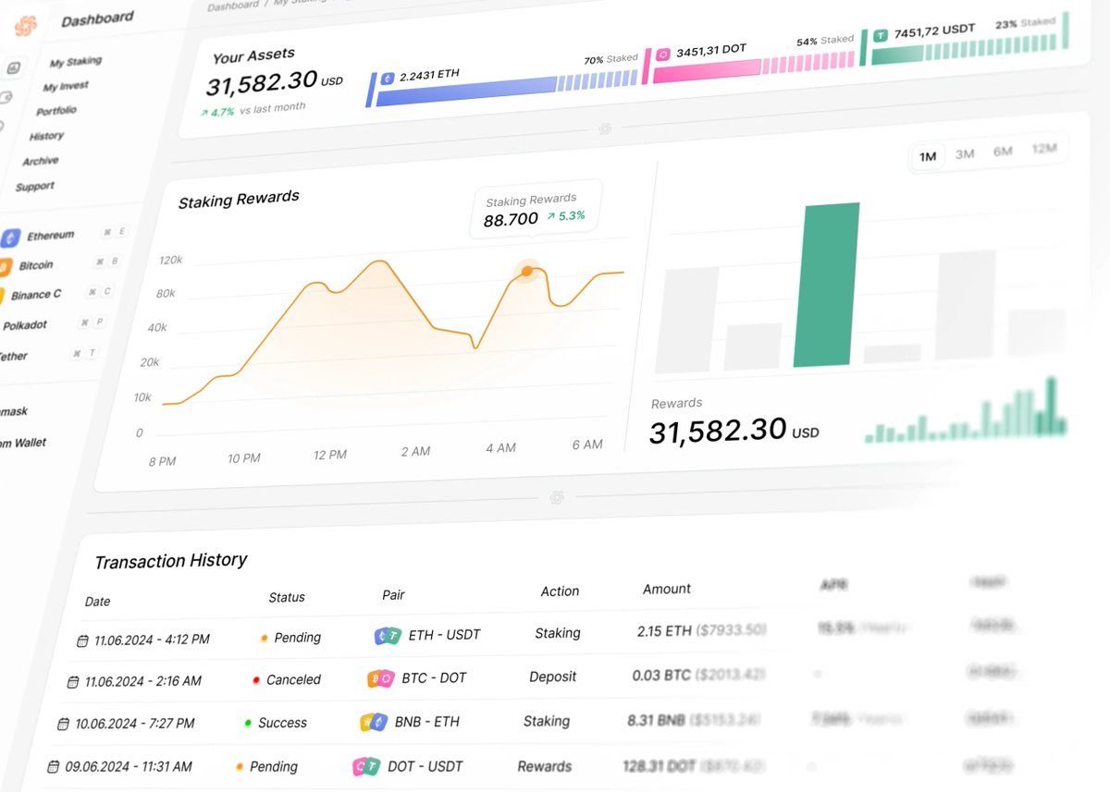Switch the chart timeframe to 3M
This screenshot has width=1110, height=792.
coord(966,153)
